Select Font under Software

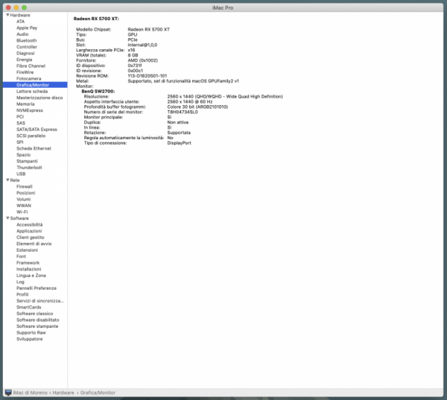[x=21, y=256]
